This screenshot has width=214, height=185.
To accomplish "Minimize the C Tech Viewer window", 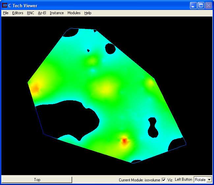I will (x=193, y=6).
